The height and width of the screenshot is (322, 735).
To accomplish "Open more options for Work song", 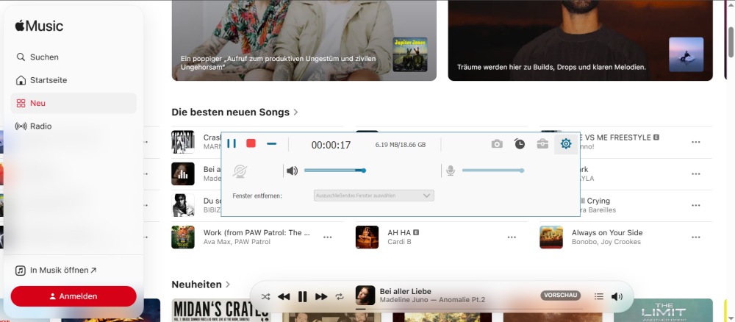I will click(327, 237).
